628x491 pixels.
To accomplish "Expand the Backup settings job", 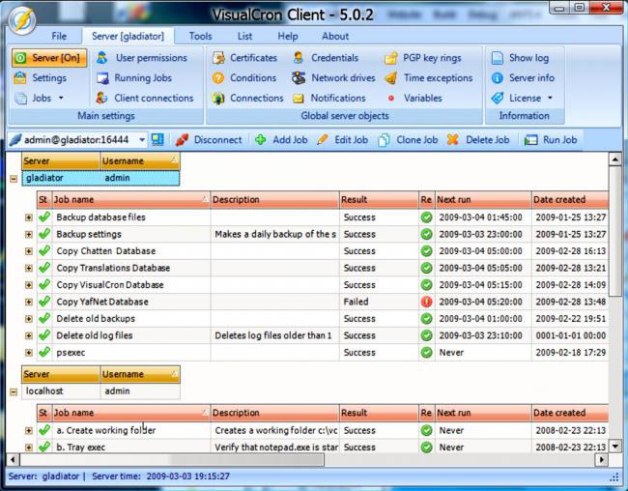I will (28, 234).
